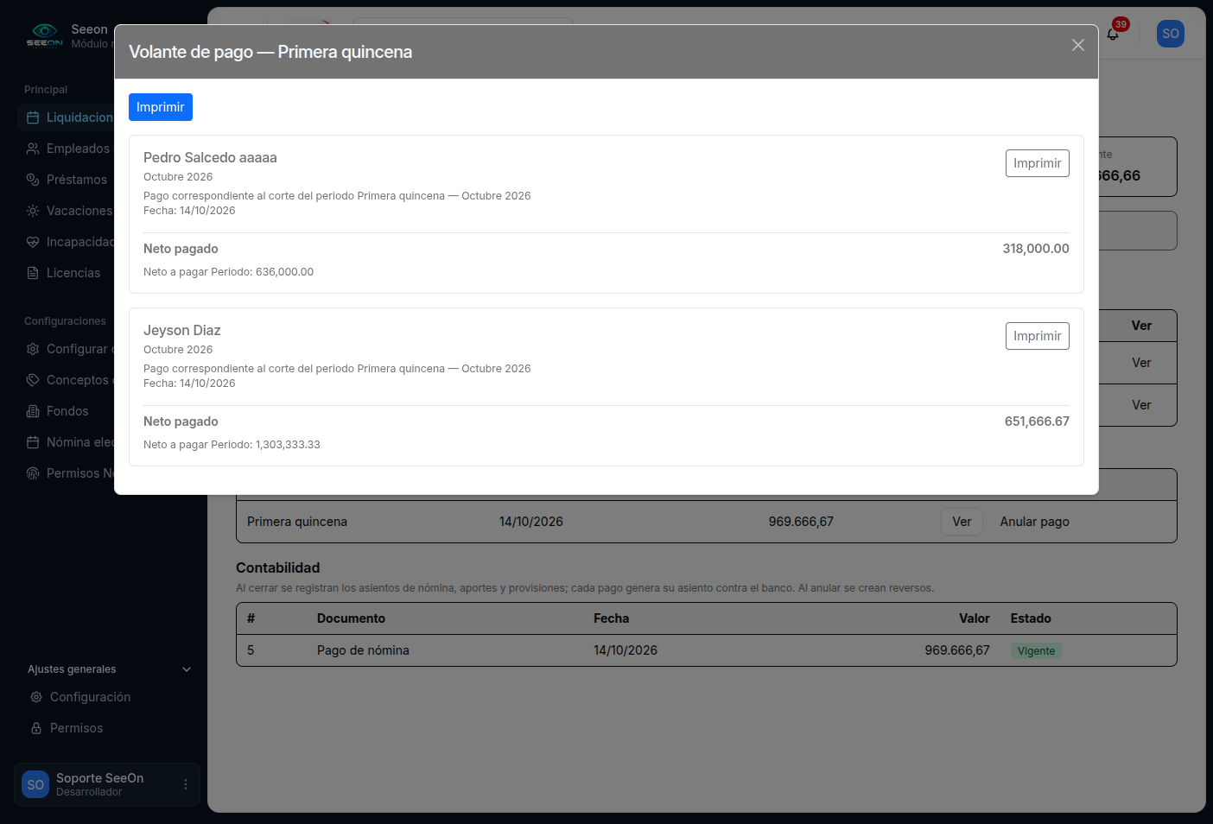This screenshot has width=1213, height=824.
Task: Click Anular pago for Primera quincena
Action: 1034,522
